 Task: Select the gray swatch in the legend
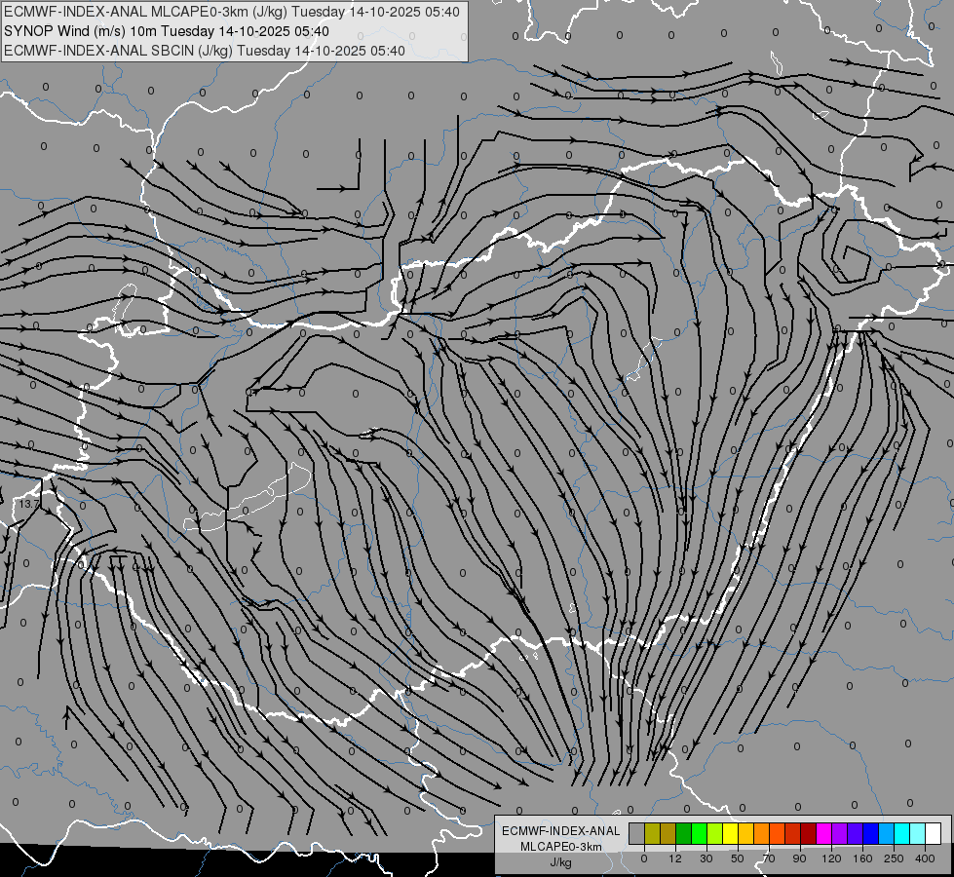click(637, 833)
